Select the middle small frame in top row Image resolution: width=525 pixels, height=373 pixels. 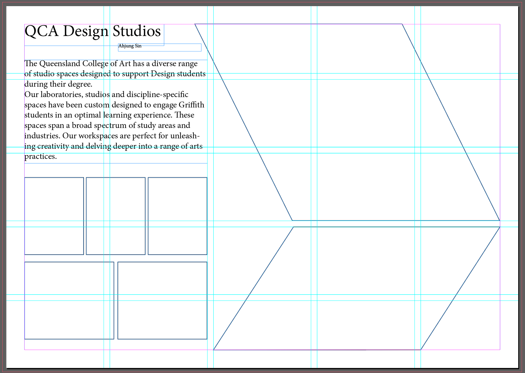[x=116, y=216]
